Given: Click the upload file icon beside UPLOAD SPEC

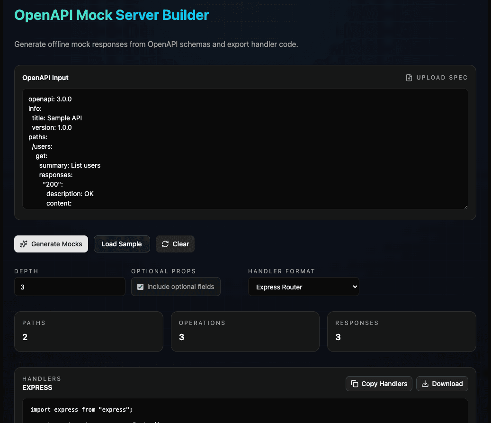Looking at the screenshot, I should click(x=408, y=77).
